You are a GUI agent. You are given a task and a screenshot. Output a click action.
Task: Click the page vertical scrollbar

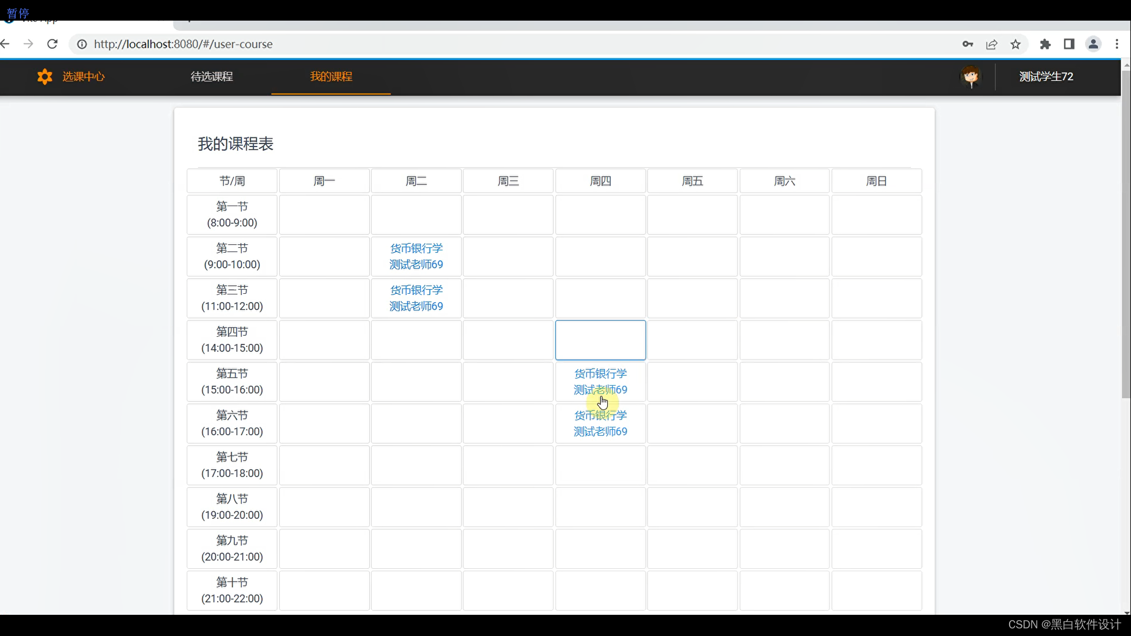(x=1126, y=236)
